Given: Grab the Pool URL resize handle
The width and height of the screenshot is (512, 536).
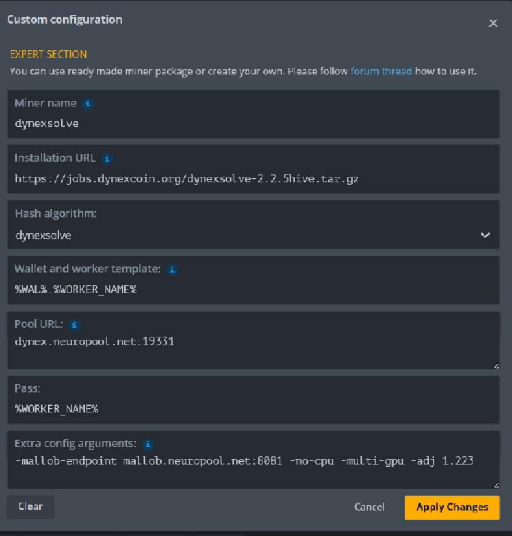Looking at the screenshot, I should click(496, 366).
